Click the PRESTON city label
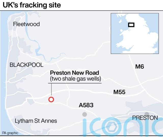The width and height of the screenshot is (163, 137). (145, 118)
